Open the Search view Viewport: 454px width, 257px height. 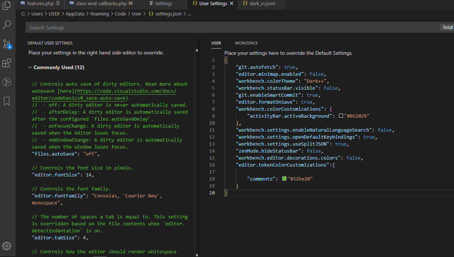tap(6, 25)
